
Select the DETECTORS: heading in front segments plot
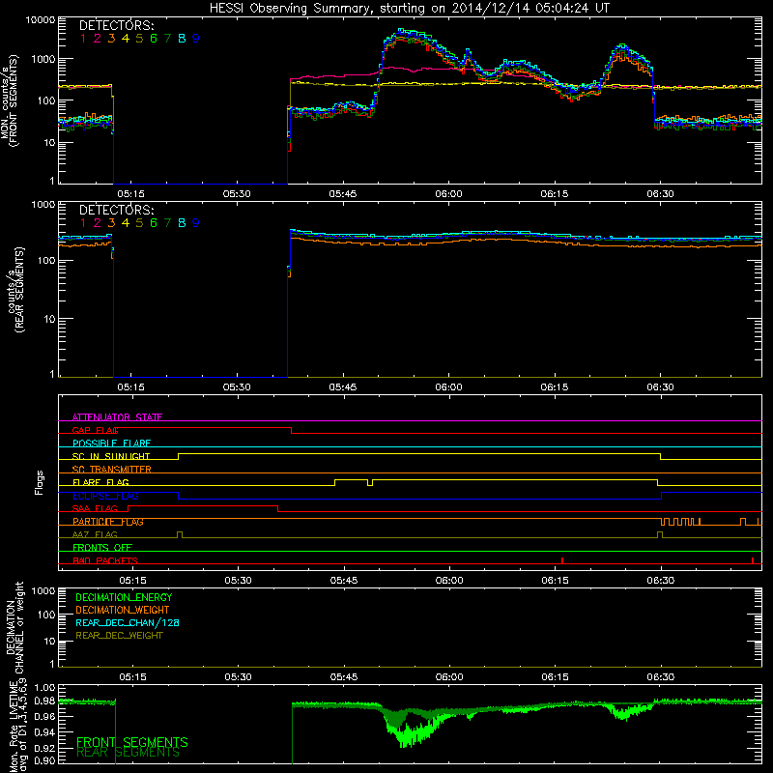(x=116, y=25)
